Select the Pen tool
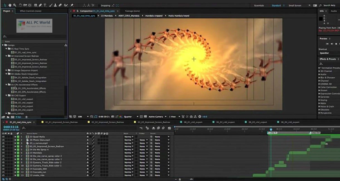The image size is (340, 181). 40,5
